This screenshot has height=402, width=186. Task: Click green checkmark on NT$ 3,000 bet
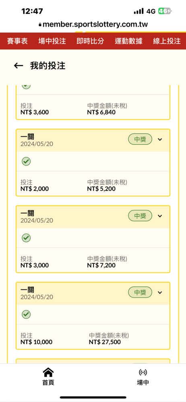(26, 238)
